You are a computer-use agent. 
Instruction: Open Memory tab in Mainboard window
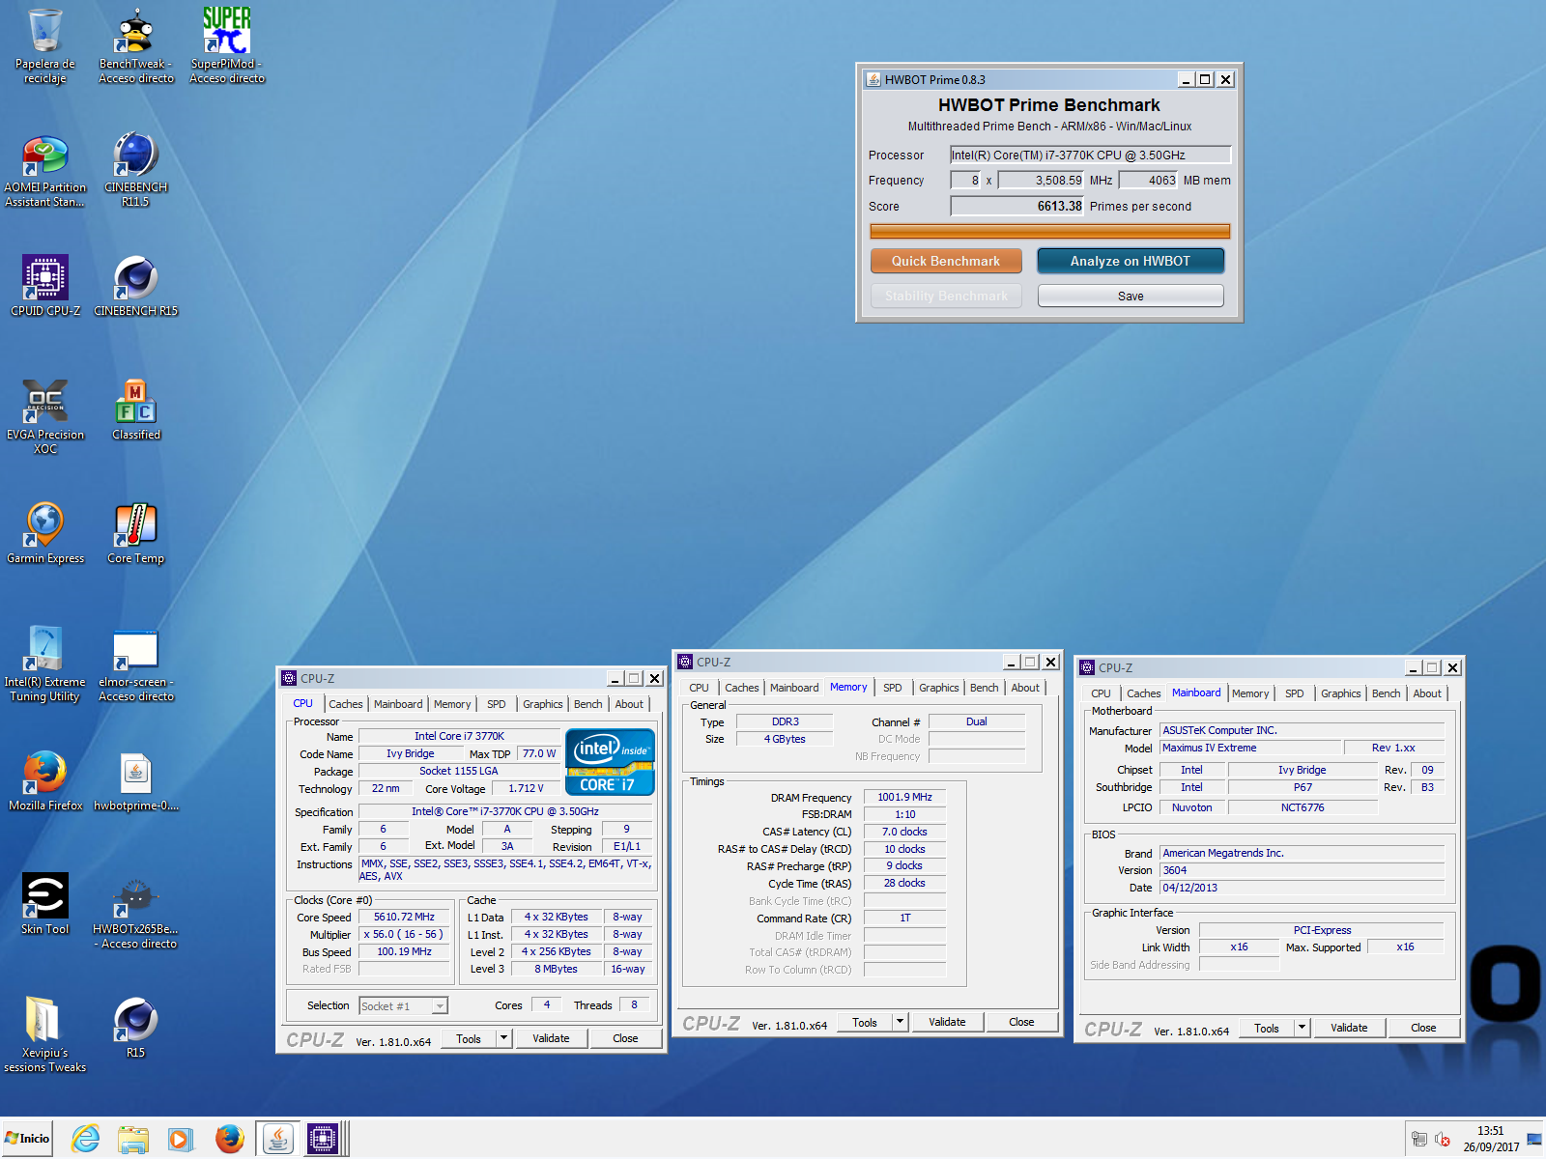pyautogui.click(x=1250, y=693)
